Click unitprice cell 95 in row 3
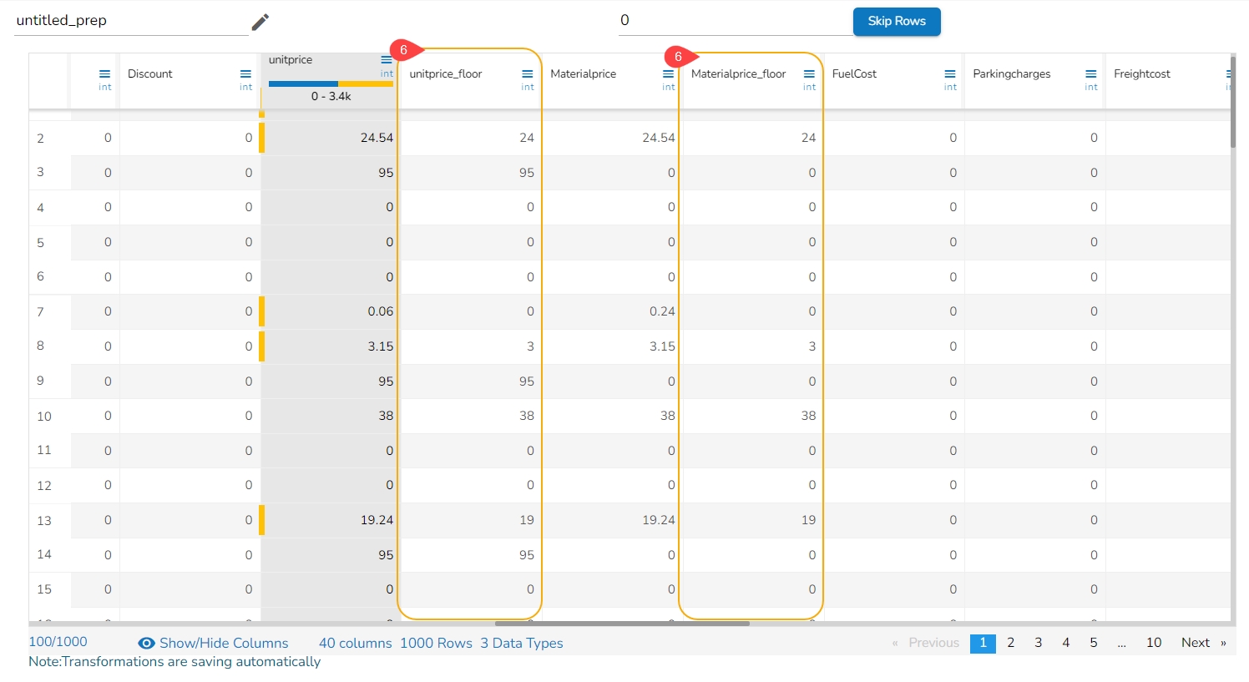 click(x=331, y=173)
